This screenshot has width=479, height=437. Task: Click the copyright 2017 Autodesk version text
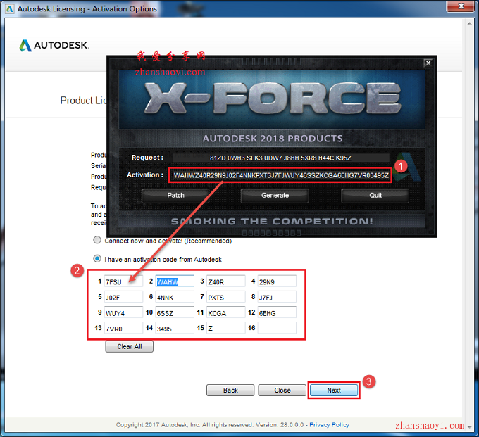point(210,425)
